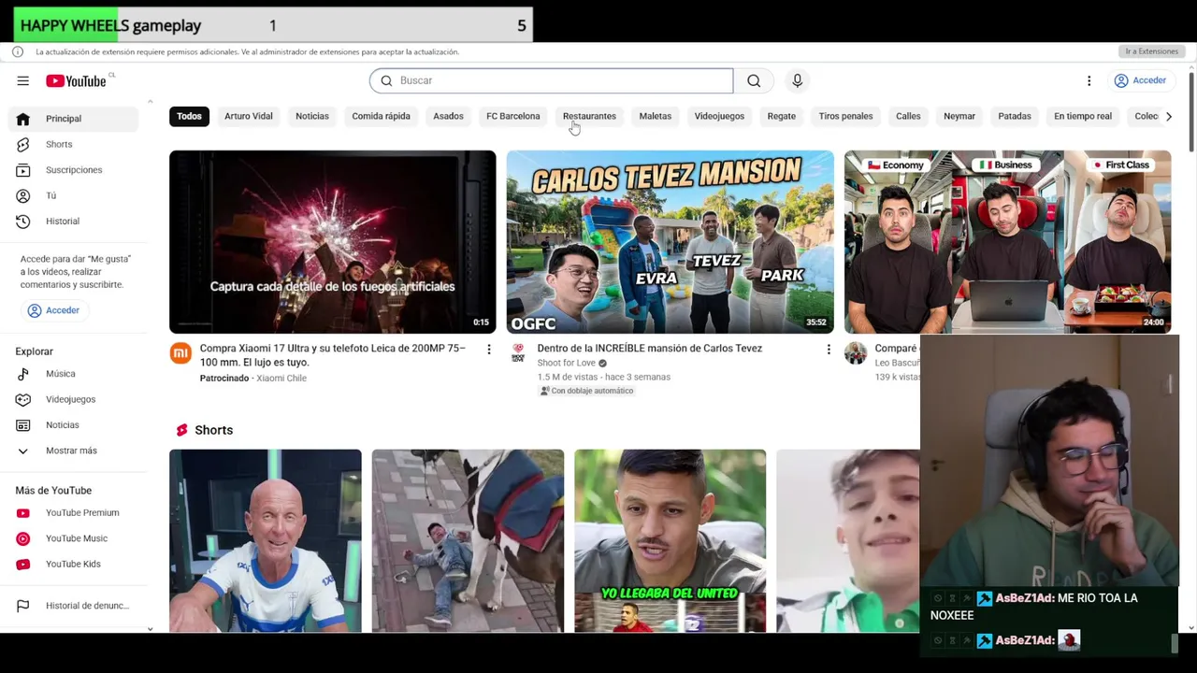Open the Short with person lying by horse
1197x673 pixels.
(468, 541)
